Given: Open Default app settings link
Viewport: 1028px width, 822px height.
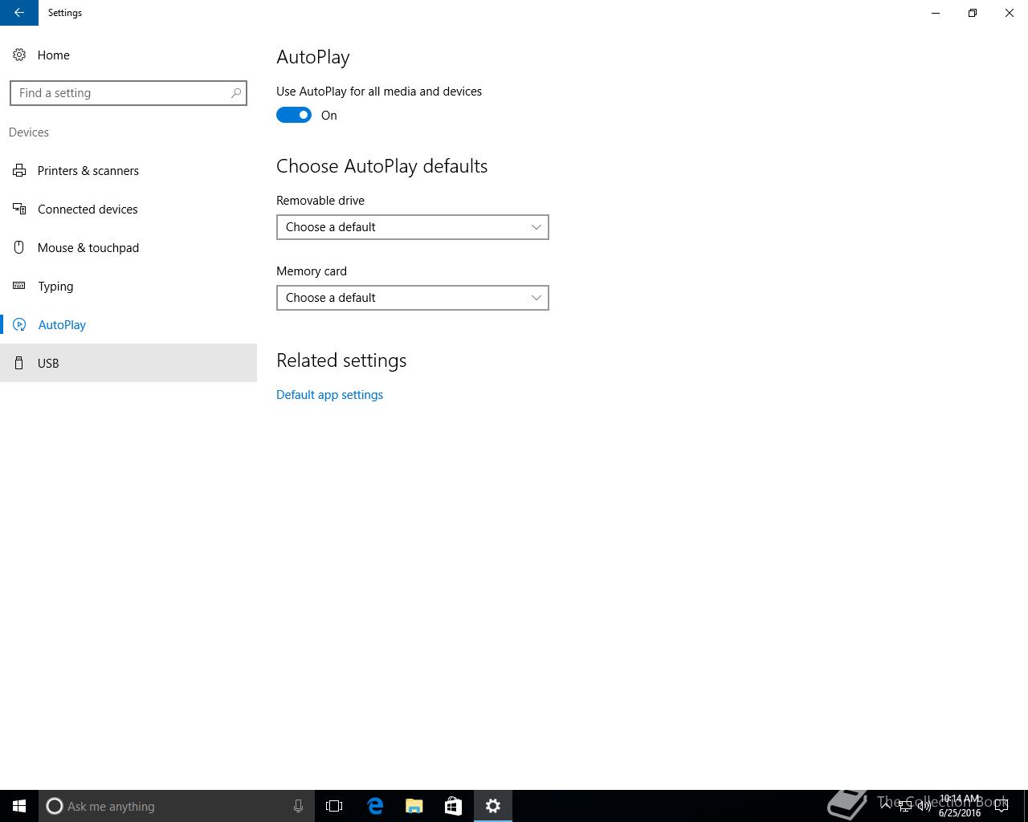Looking at the screenshot, I should pyautogui.click(x=329, y=395).
